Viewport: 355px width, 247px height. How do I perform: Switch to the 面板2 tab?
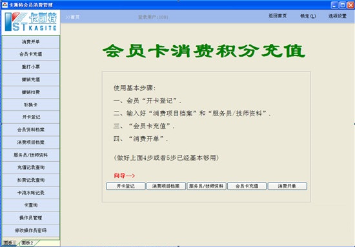[x=28, y=243]
